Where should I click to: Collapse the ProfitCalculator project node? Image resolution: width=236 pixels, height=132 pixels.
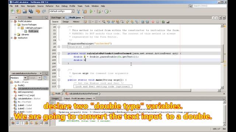click(x=11, y=21)
